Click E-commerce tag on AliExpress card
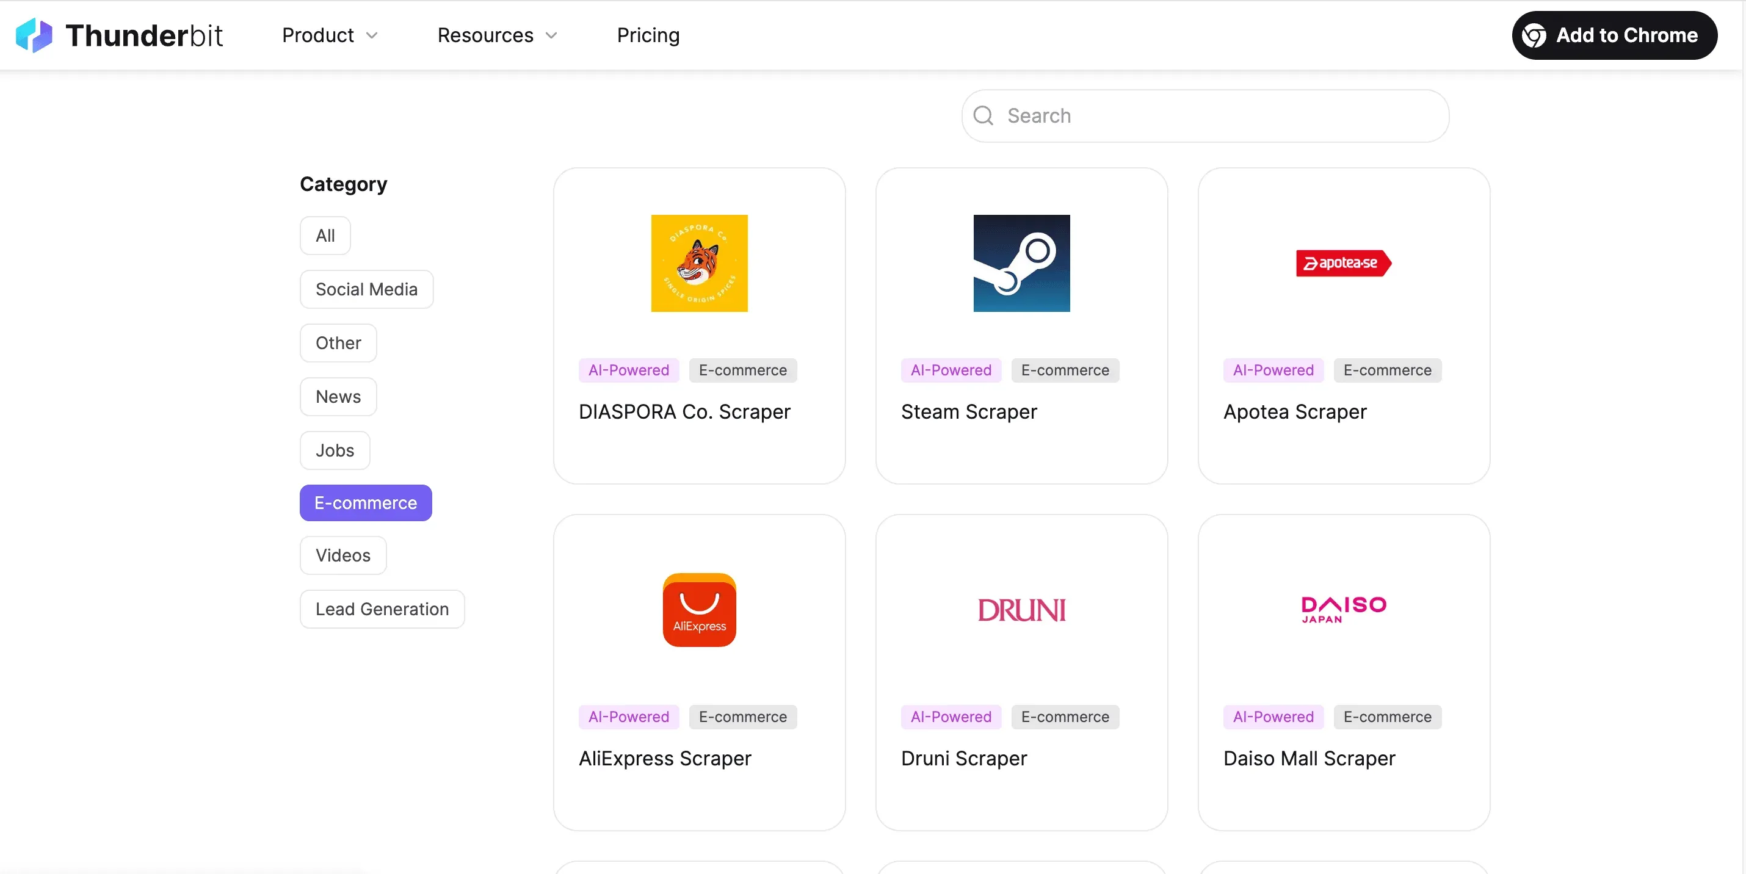The width and height of the screenshot is (1746, 874). coord(743,717)
